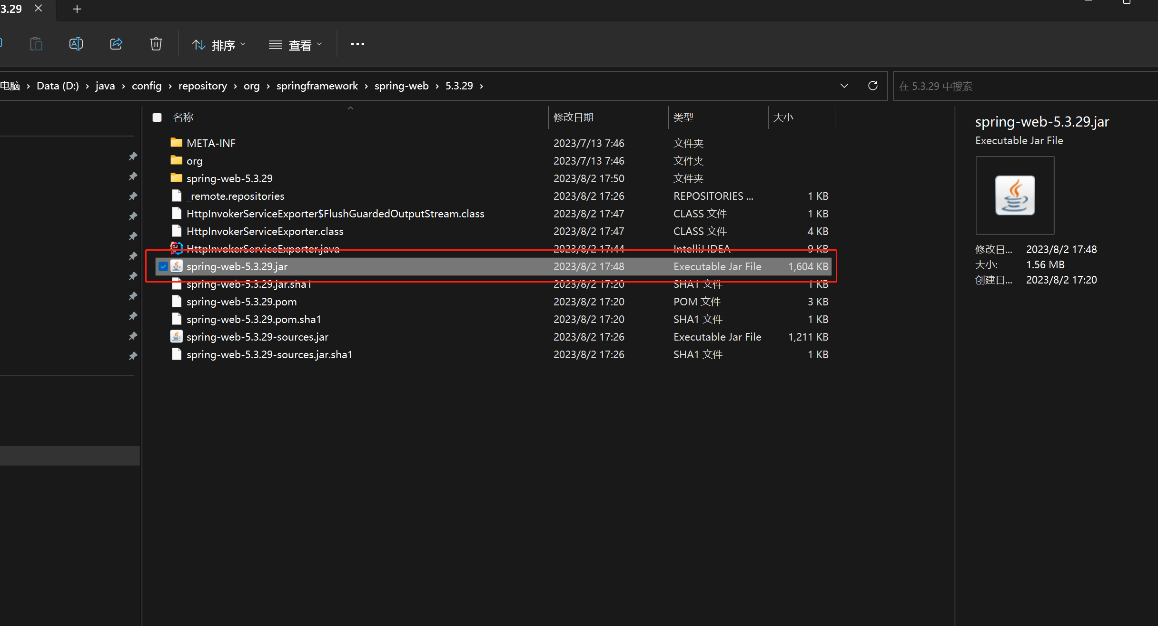The image size is (1158, 626).
Task: Click spring-web-5.3.29-sources.jar file icon
Action: pos(176,337)
